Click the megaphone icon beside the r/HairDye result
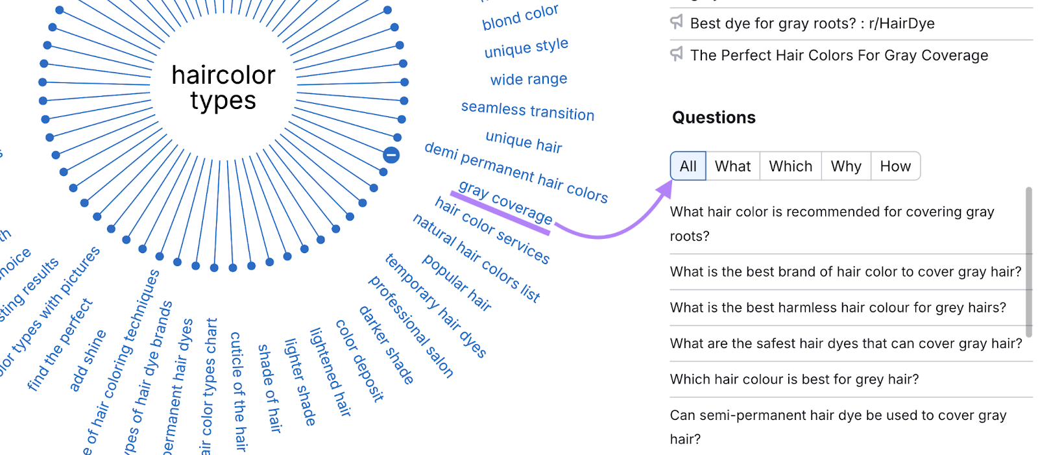Image resolution: width=1038 pixels, height=455 pixels. click(676, 23)
